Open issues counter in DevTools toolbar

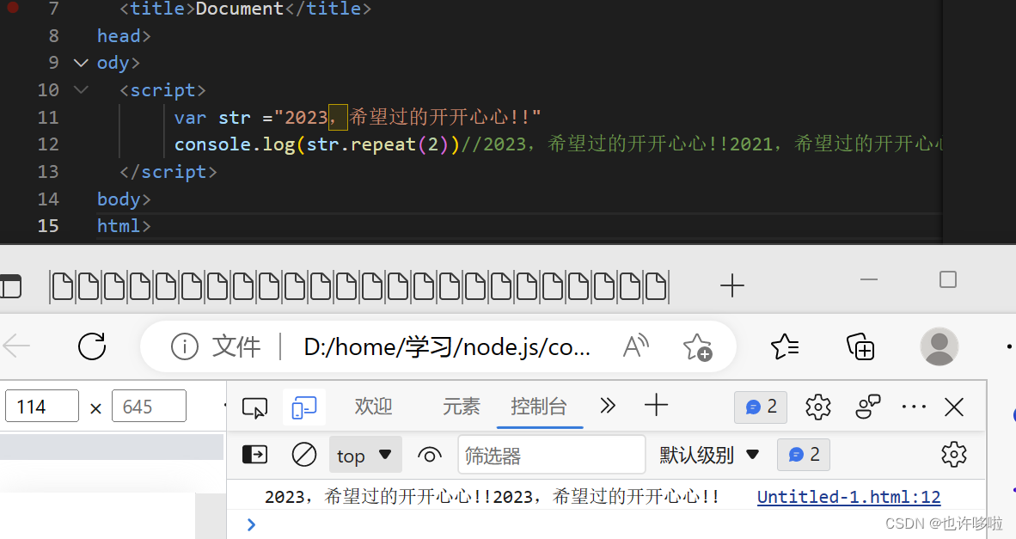point(761,407)
